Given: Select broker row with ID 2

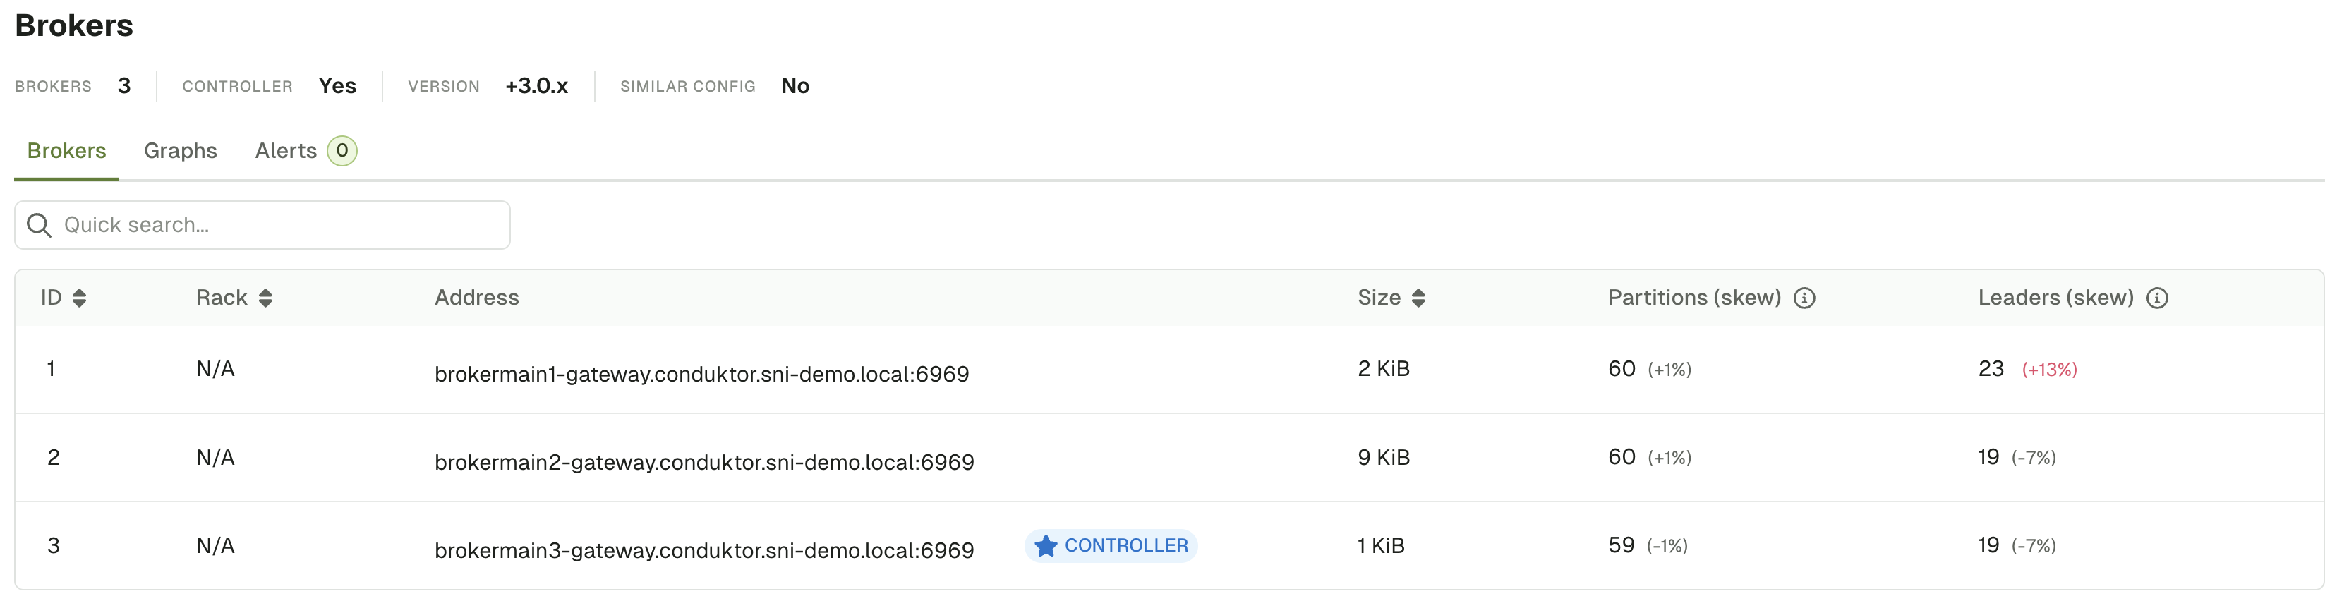Looking at the screenshot, I should click(1168, 458).
